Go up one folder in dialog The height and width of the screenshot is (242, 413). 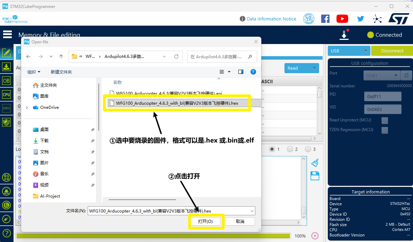[x=61, y=57]
